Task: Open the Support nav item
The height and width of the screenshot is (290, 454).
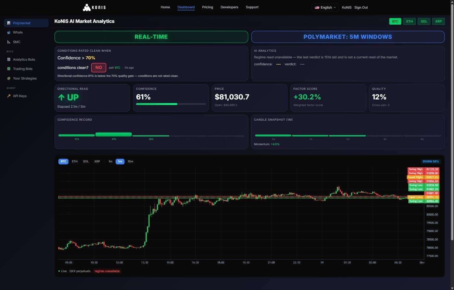Action: pyautogui.click(x=252, y=7)
